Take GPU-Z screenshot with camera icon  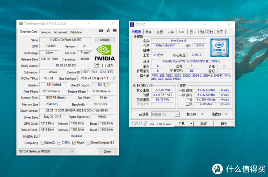tap(101, 31)
